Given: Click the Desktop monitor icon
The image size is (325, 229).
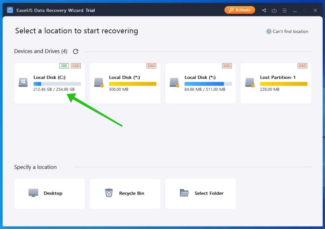Looking at the screenshot, I should 33,193.
